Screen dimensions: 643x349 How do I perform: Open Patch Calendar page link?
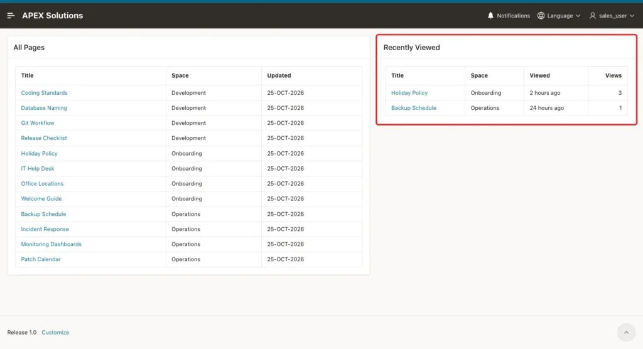coord(41,259)
